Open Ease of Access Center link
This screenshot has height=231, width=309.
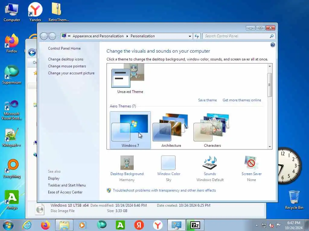tap(65, 192)
